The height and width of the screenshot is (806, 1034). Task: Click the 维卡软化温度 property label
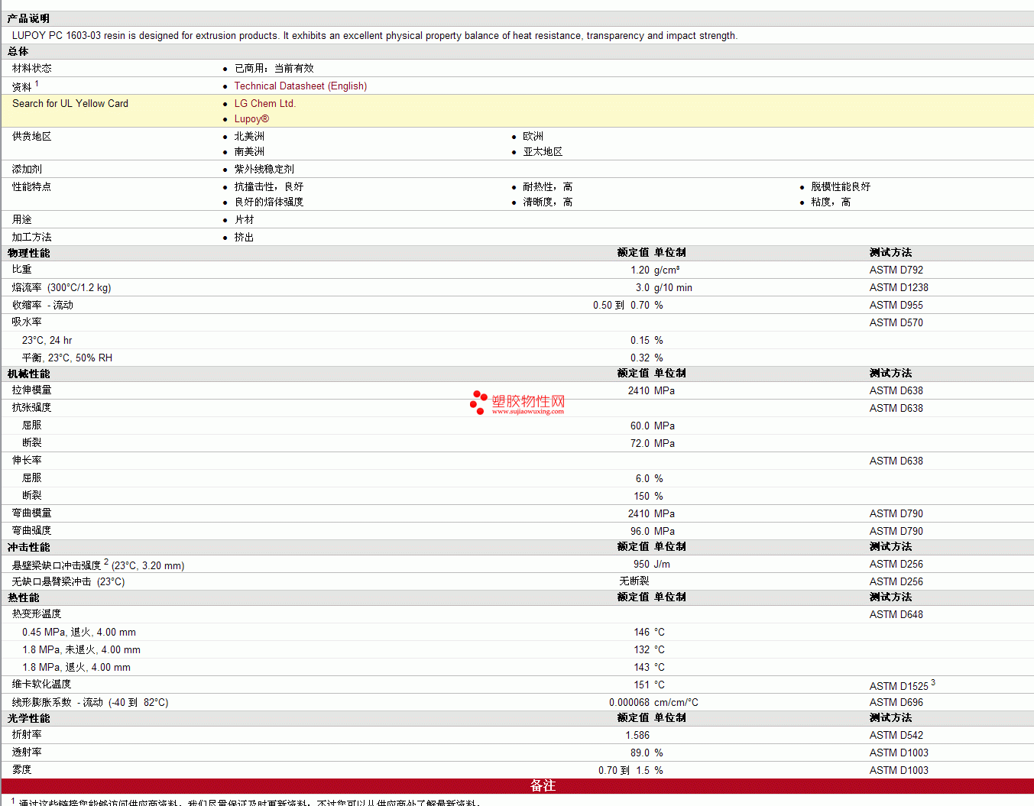(x=42, y=685)
